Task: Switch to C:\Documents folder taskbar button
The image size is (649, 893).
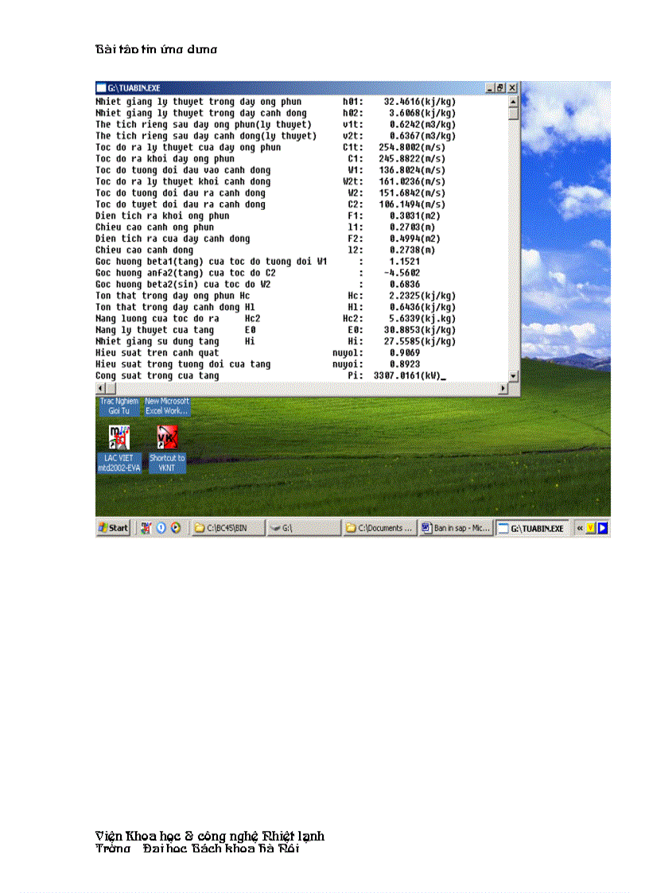Action: pos(379,528)
